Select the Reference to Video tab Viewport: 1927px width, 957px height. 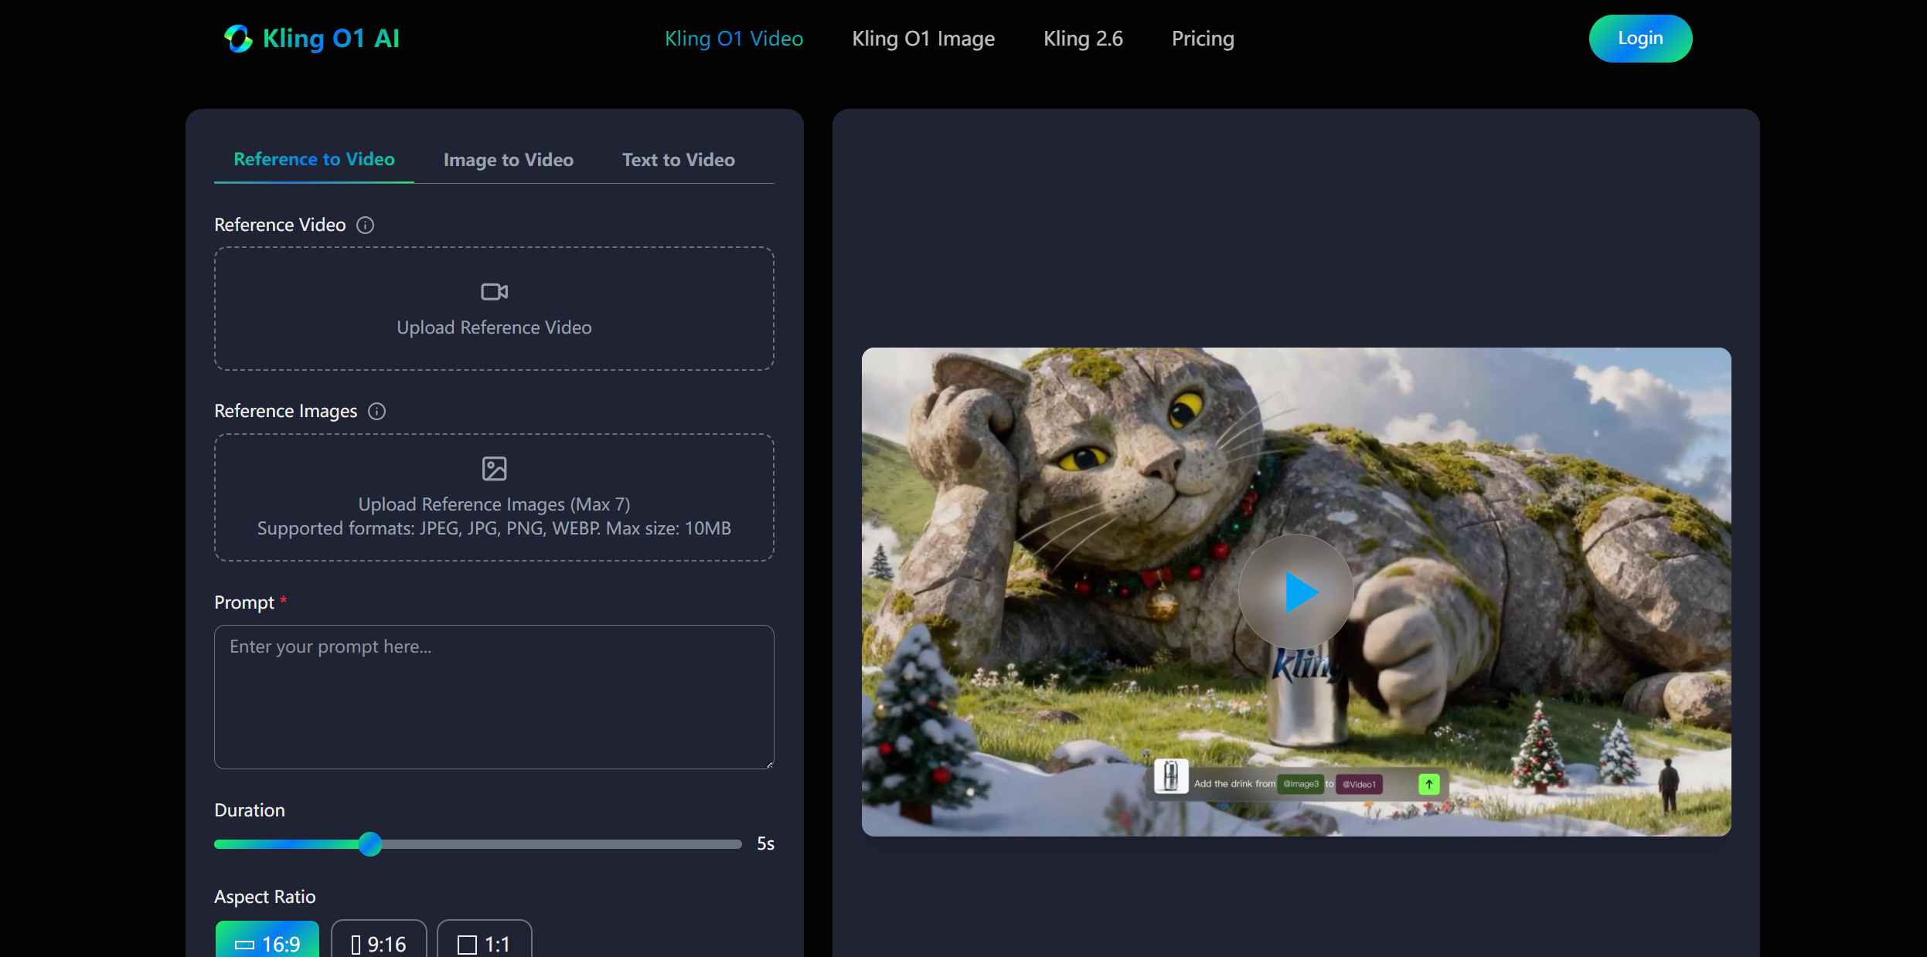point(314,159)
